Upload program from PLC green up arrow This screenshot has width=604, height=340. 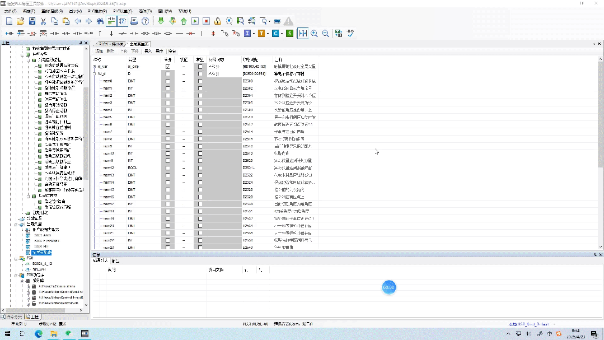tap(184, 21)
